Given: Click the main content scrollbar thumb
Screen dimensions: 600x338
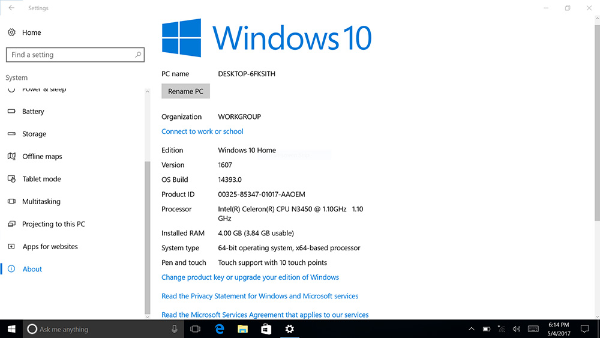Looking at the screenshot, I should (x=597, y=122).
